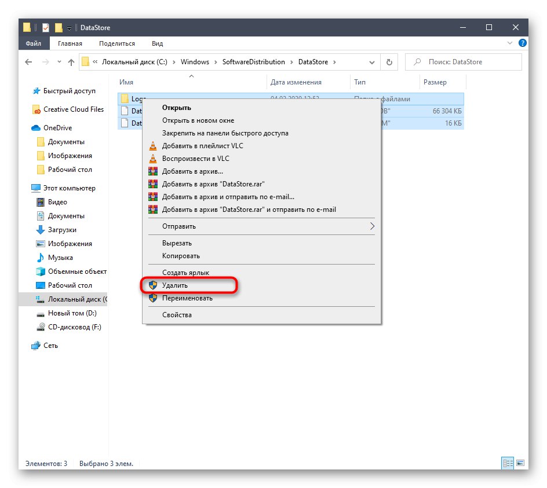Choose Добавить в архив... menu entry
The image size is (547, 488).
[262, 171]
